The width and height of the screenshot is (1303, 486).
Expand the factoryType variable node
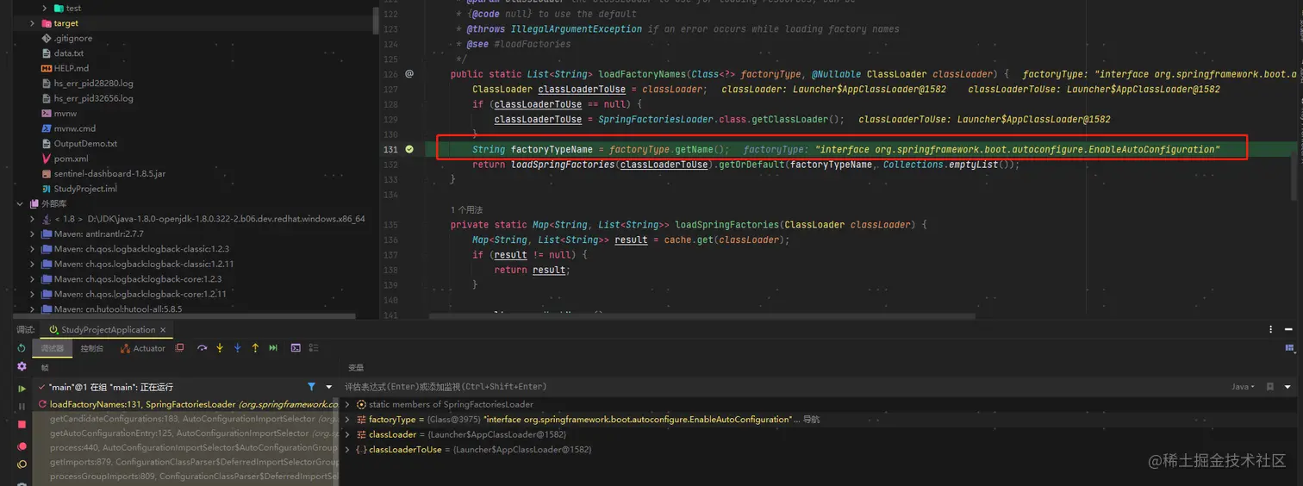click(348, 420)
